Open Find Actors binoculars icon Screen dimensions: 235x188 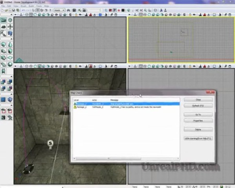(68, 10)
